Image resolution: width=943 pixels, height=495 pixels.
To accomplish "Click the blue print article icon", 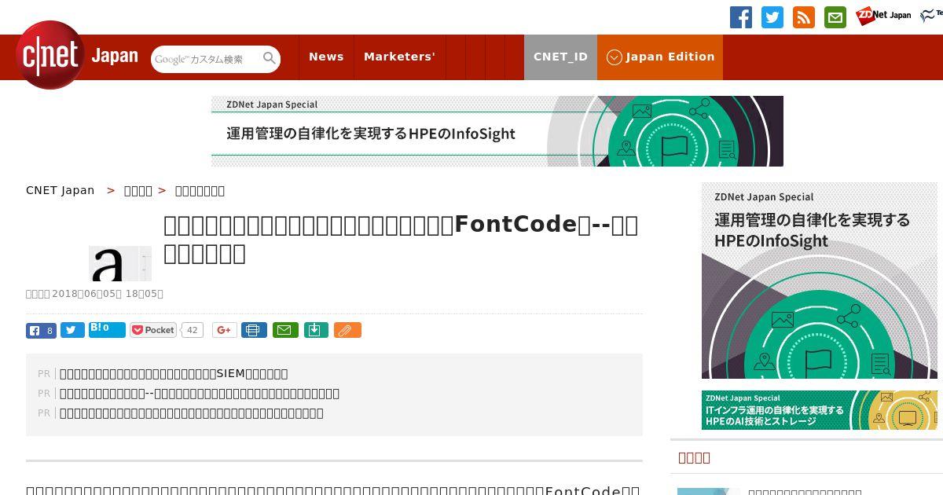I will [254, 330].
